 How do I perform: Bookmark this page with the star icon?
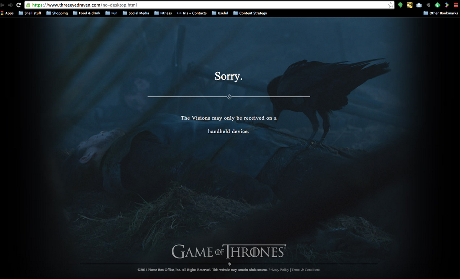[x=391, y=5]
